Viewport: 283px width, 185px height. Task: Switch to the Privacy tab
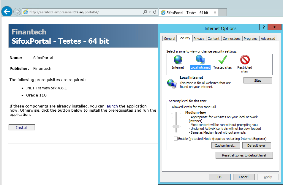(199, 38)
